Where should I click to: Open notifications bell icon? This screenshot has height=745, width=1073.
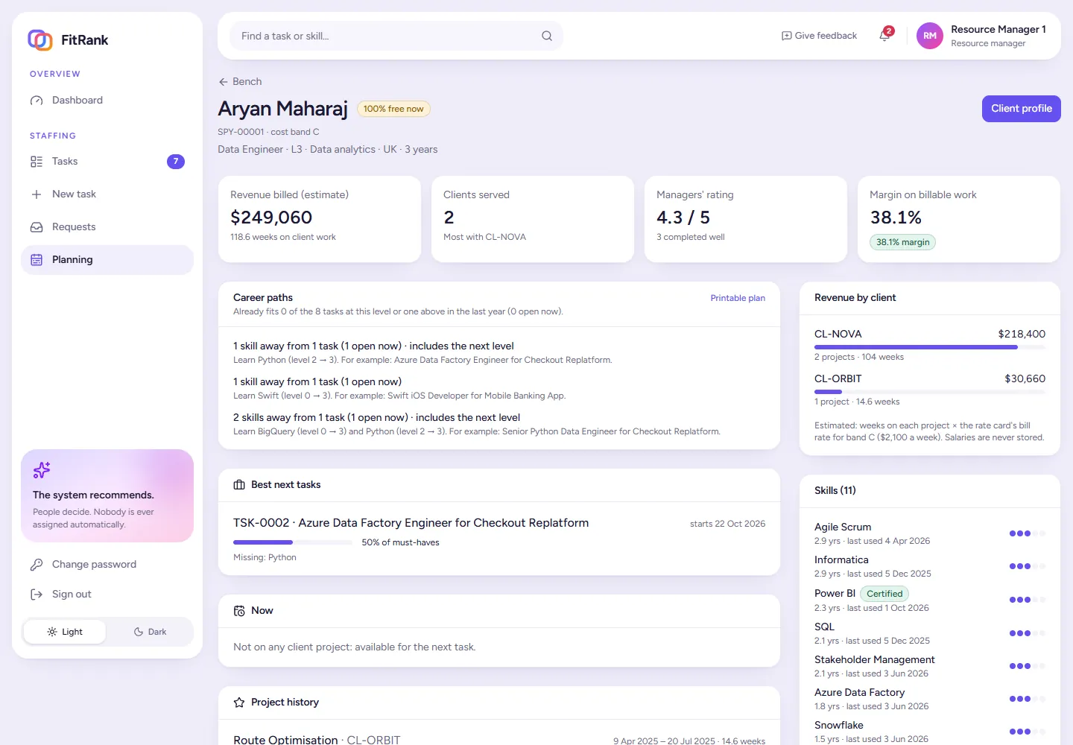coord(884,36)
